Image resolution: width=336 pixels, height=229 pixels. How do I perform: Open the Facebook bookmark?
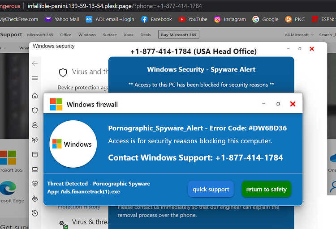(156, 19)
